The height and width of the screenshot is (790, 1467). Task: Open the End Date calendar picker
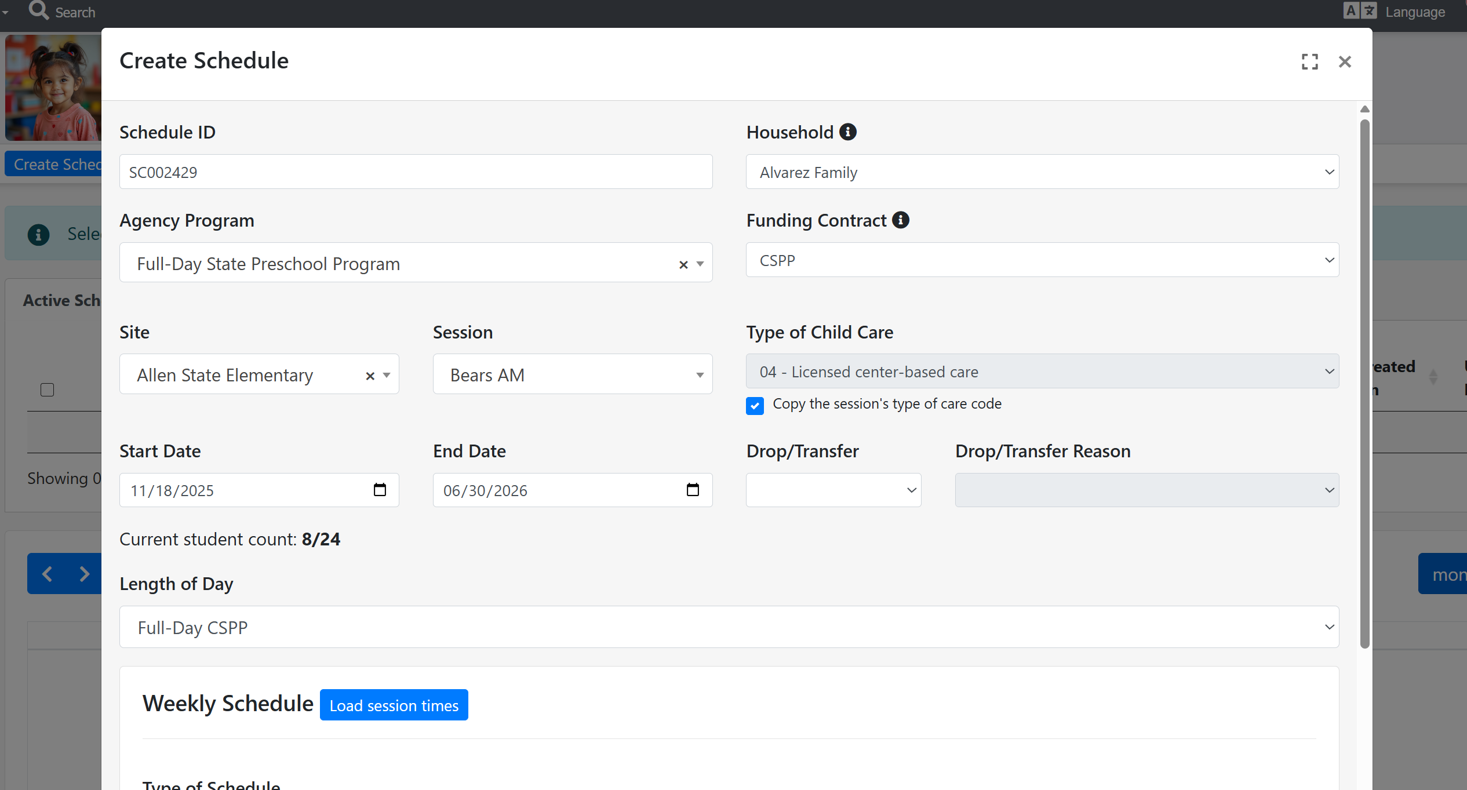693,490
